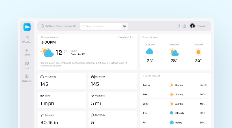Expand the Fahrenheit unit dropdown
Image resolution: width=232 pixels, height=128 pixels.
tap(126, 37)
